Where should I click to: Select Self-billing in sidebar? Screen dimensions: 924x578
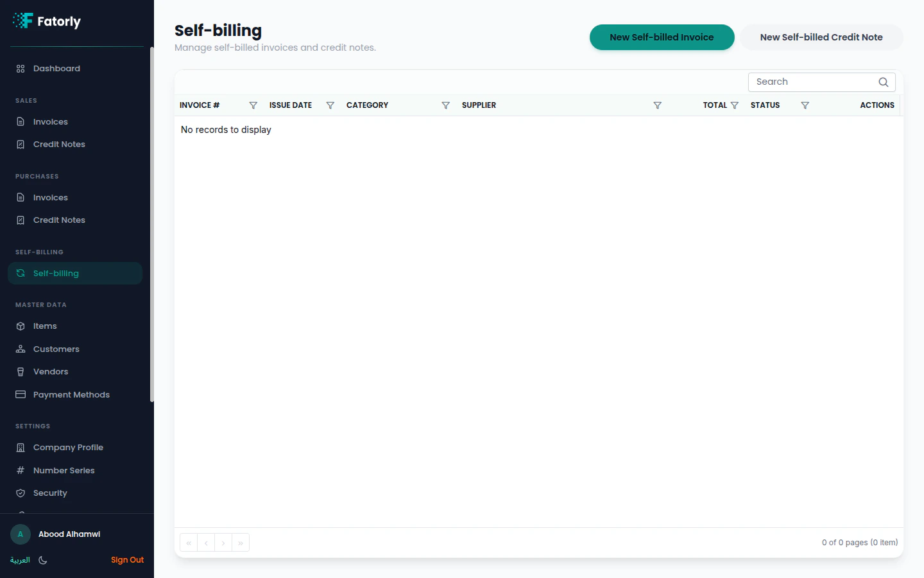coord(75,273)
